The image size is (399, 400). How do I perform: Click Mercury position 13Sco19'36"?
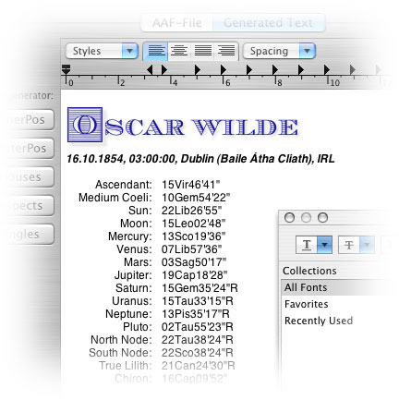[193, 236]
